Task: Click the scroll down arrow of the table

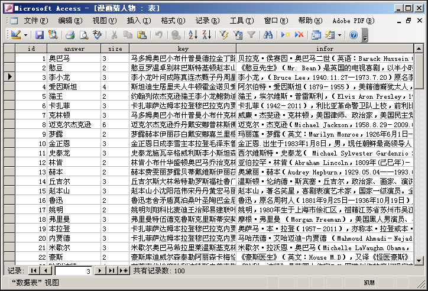Action: click(x=419, y=260)
